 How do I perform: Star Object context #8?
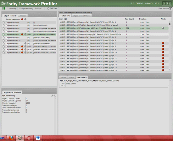(4, 34)
